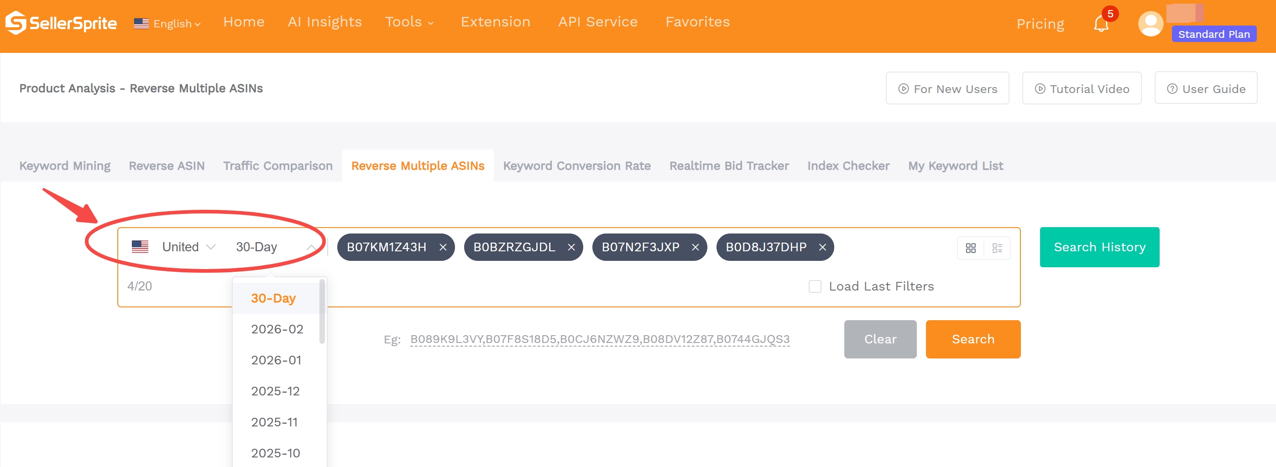The width and height of the screenshot is (1276, 467).
Task: Remove the B07KM1Z43H ASIN chip
Action: (443, 247)
